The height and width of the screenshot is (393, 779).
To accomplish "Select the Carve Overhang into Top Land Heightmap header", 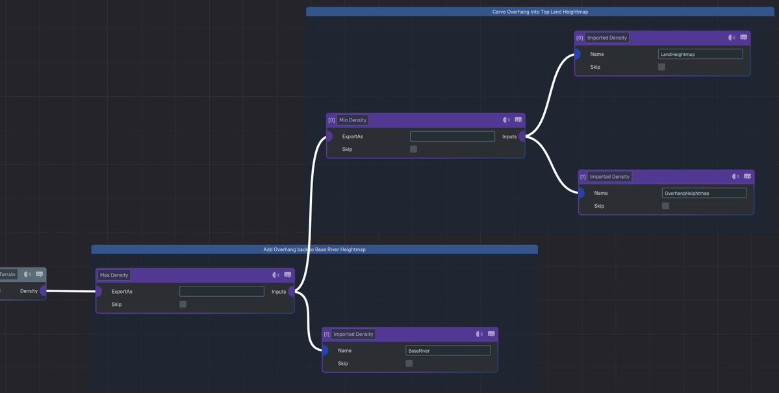I will pos(540,9).
